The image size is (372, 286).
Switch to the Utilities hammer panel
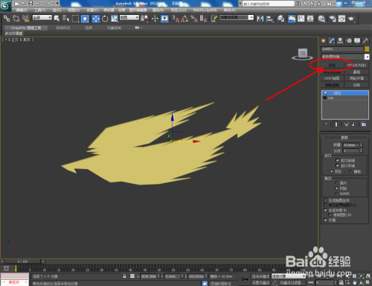(x=365, y=41)
